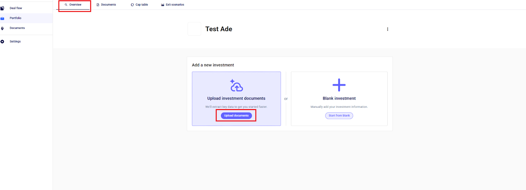Click the Portfolio briefcase icon
Image resolution: width=526 pixels, height=190 pixels.
coord(2,18)
